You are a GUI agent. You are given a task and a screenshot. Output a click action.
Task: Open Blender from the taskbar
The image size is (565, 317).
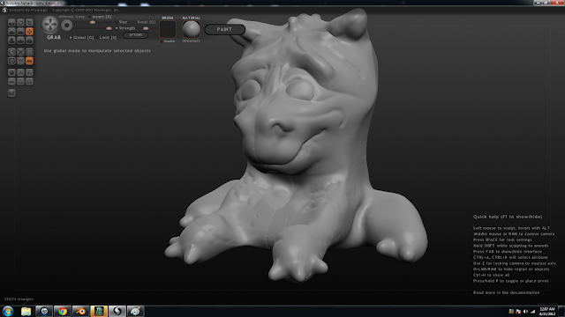(x=80, y=311)
